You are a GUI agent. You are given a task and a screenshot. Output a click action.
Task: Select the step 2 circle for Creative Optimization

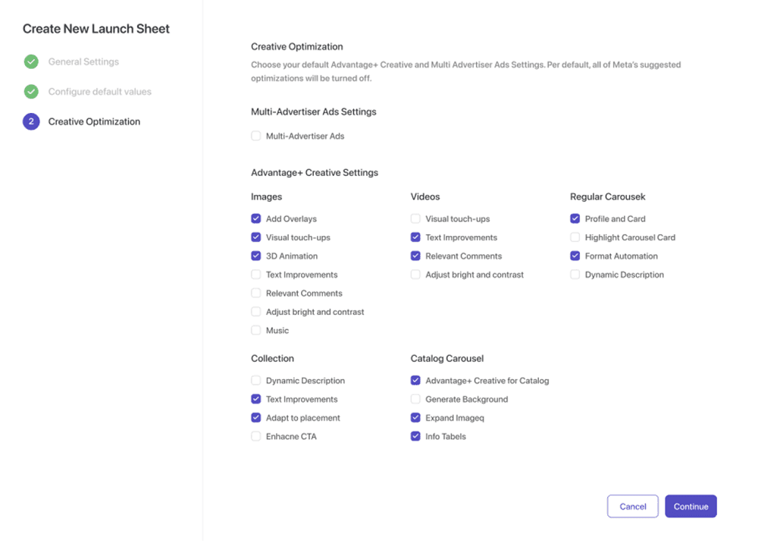[31, 121]
